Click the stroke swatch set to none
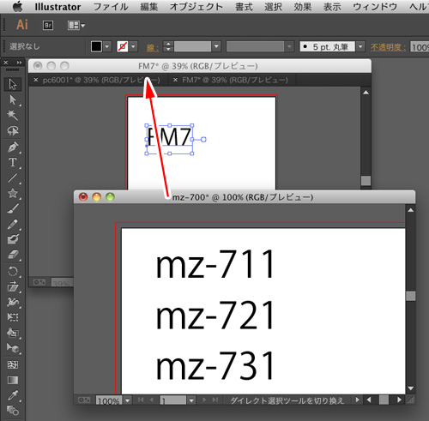Viewport: 429px width, 421px height. (123, 46)
